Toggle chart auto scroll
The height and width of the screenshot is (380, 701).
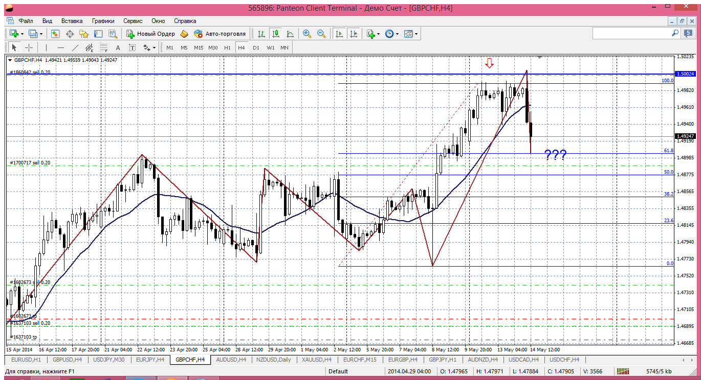point(339,34)
